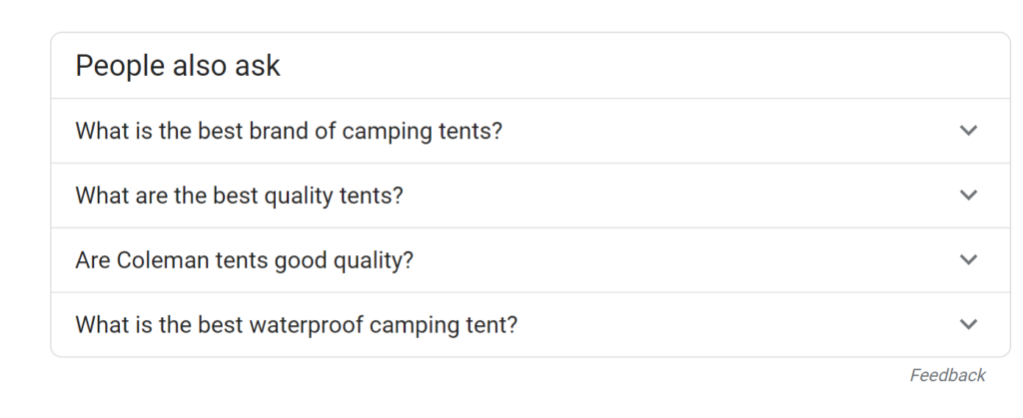1023x418 pixels.
Task: Click the down arrow on Coleman tents row
Action: 967,260
